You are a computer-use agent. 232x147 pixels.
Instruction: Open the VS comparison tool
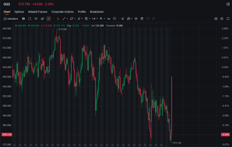pyautogui.click(x=36, y=19)
